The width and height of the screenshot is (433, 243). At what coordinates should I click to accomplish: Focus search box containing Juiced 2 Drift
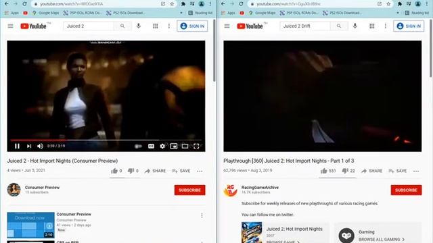click(x=305, y=26)
